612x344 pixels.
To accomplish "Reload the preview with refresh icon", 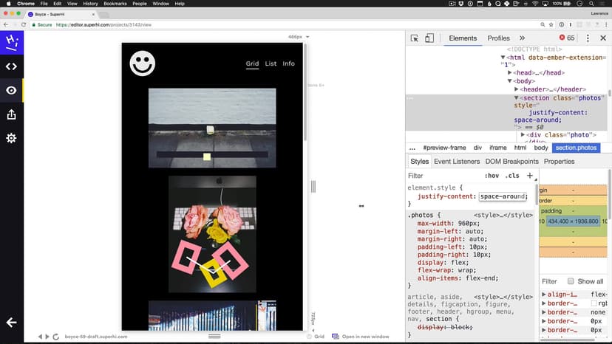I will coord(56,337).
